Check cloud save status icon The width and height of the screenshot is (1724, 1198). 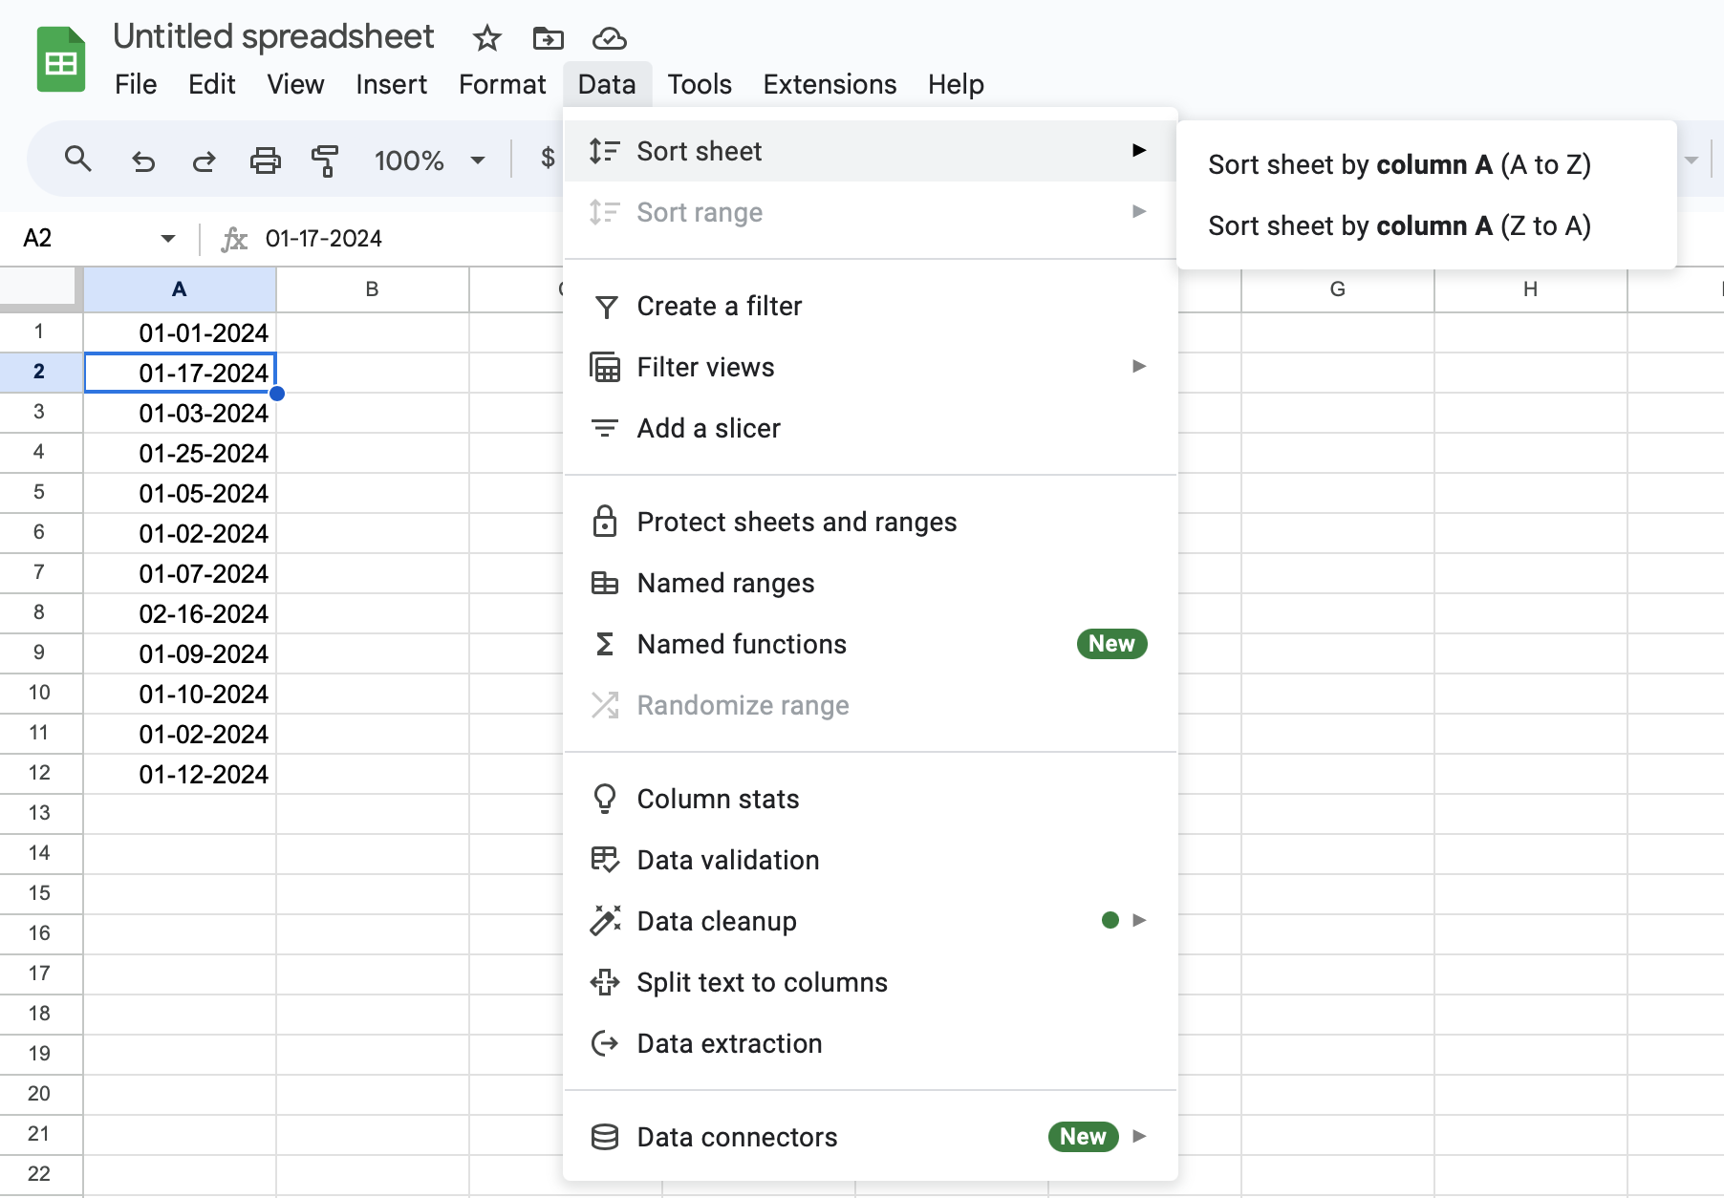coord(609,38)
